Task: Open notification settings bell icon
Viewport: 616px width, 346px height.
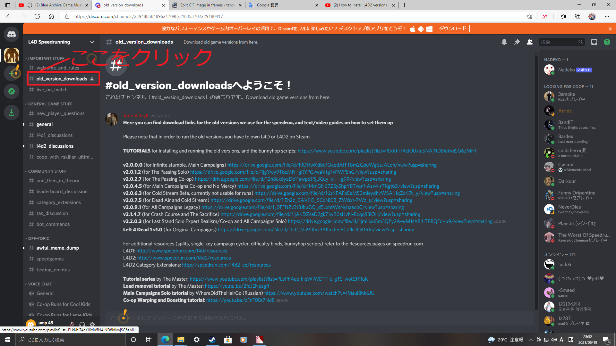Action: 504,42
